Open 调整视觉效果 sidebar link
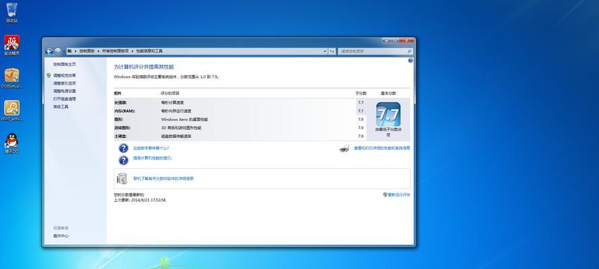The image size is (599, 269). point(64,75)
